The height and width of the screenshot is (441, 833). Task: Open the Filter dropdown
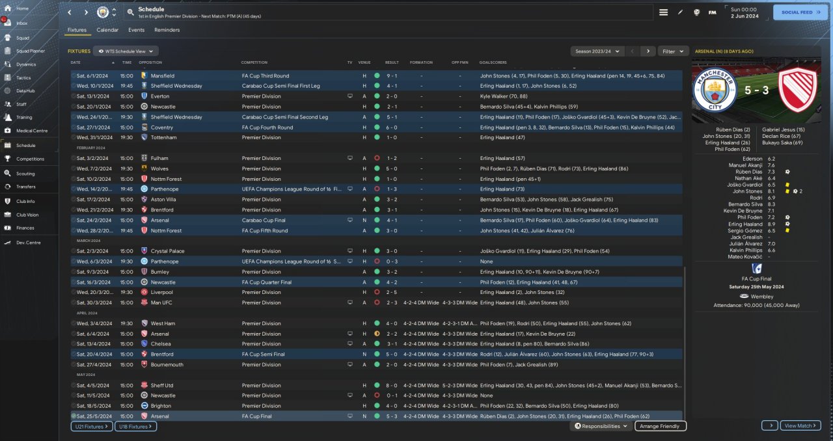673,51
